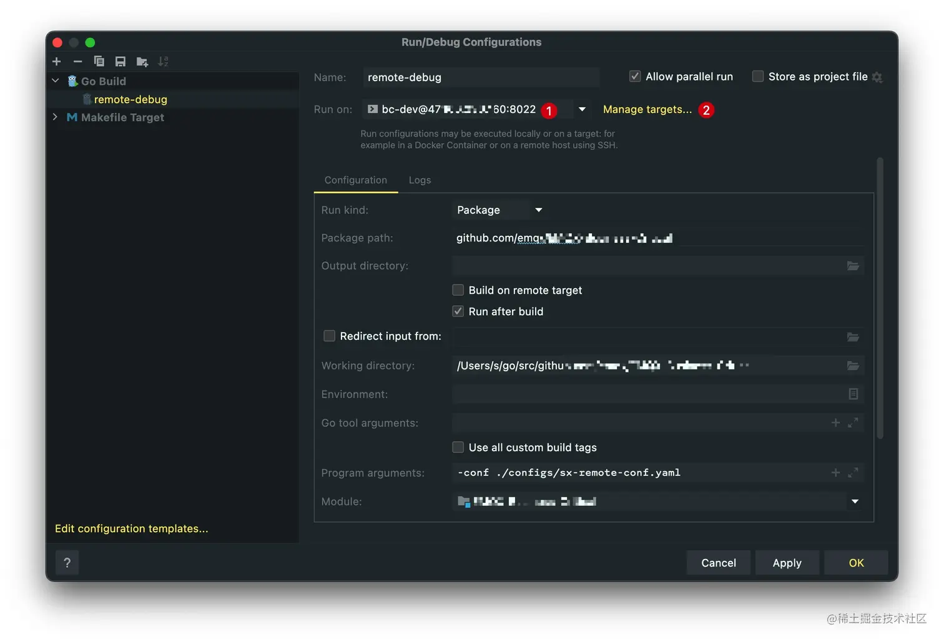
Task: Click the Cancel button
Action: point(719,563)
